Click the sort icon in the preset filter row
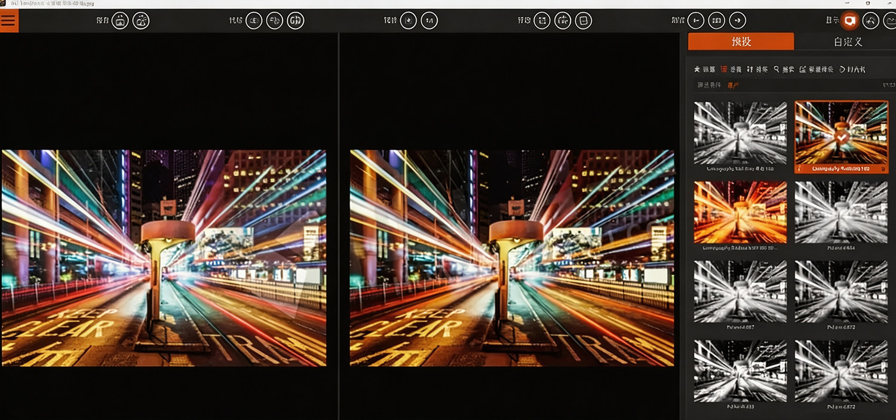Screen dimensions: 896x420 tap(750, 69)
